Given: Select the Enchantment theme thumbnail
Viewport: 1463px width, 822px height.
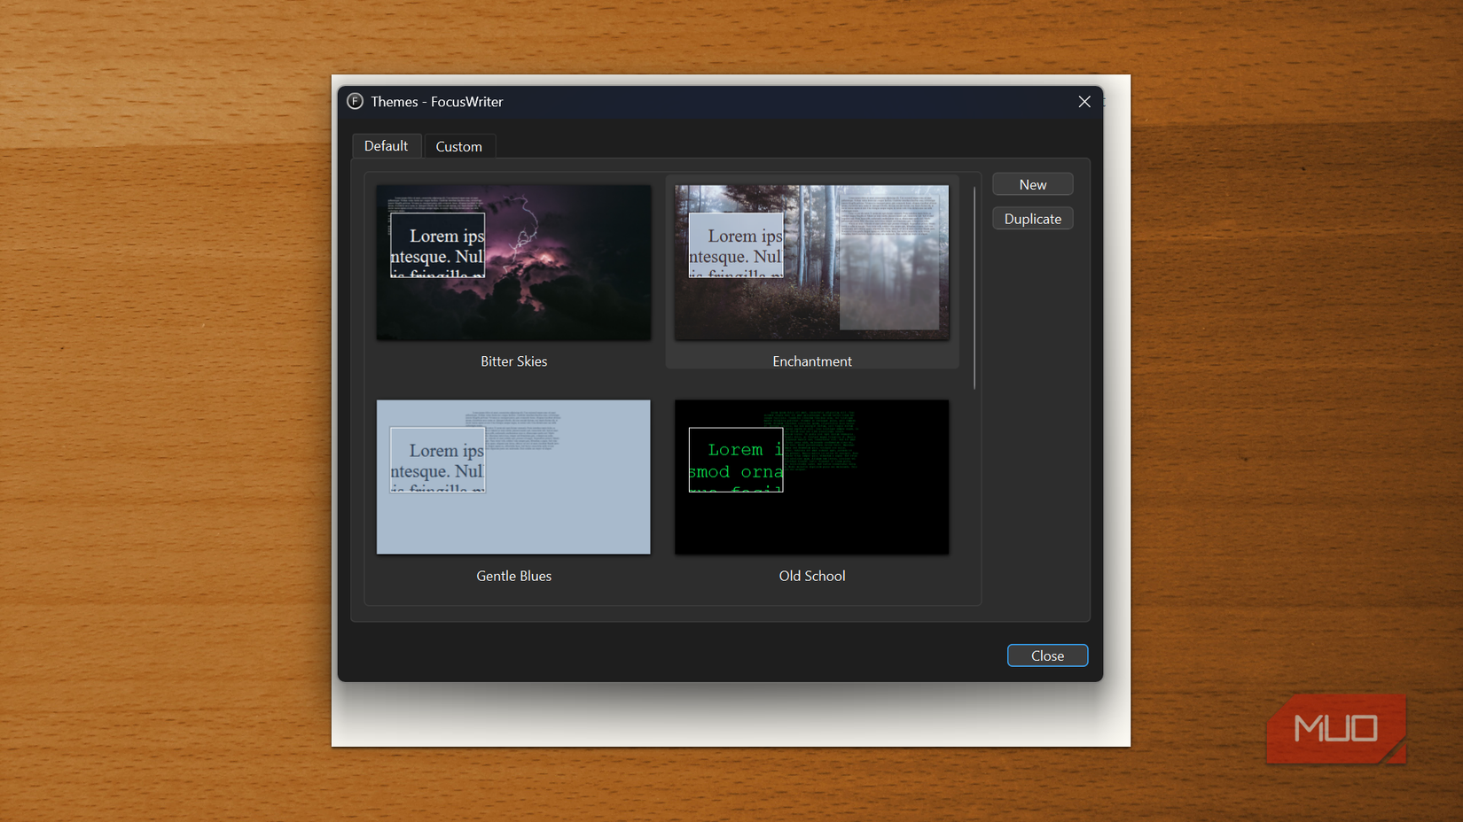Looking at the screenshot, I should (x=811, y=262).
